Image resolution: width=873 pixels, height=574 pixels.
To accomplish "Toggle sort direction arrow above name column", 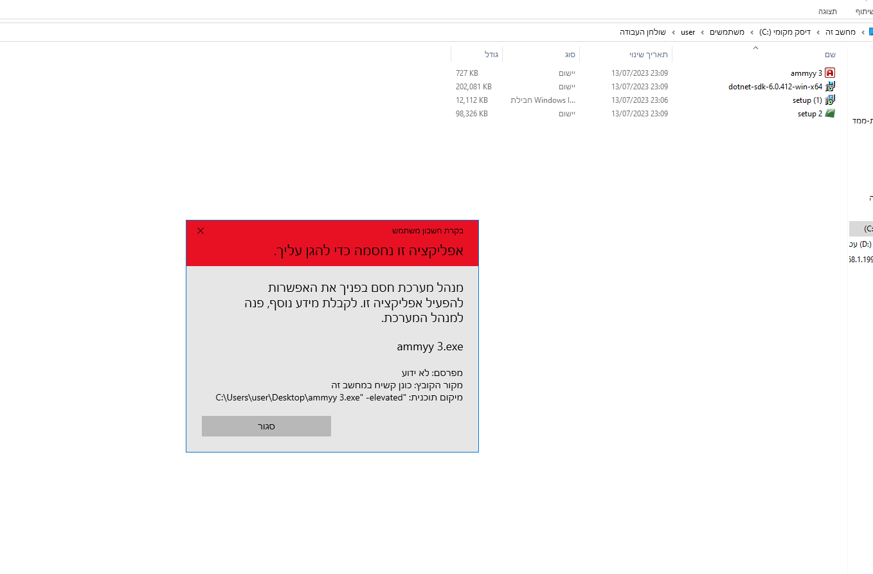I will click(x=755, y=48).
